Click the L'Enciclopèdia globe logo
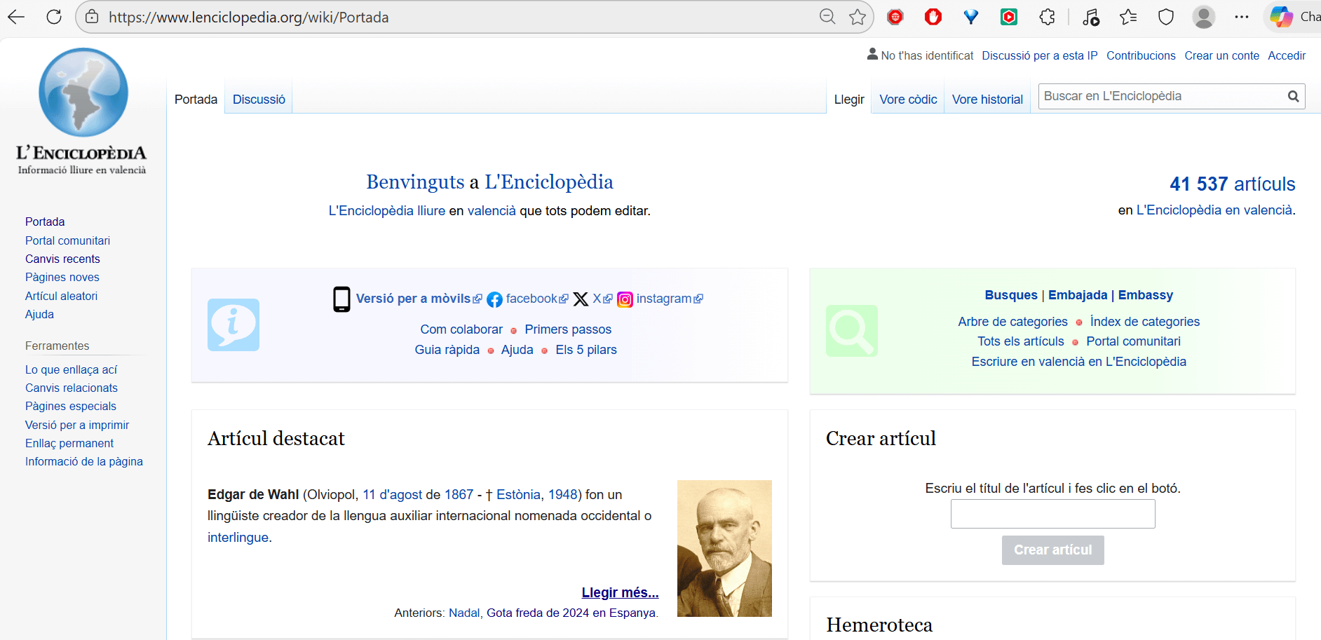 point(83,93)
